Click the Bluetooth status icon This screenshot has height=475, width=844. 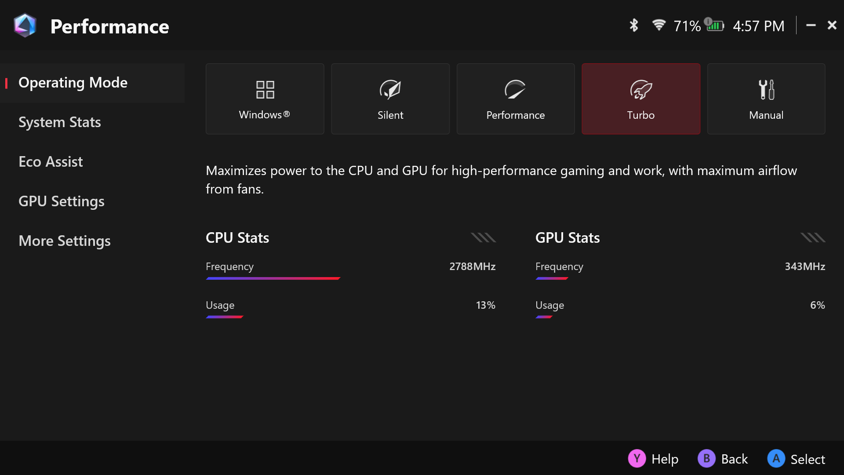633,26
